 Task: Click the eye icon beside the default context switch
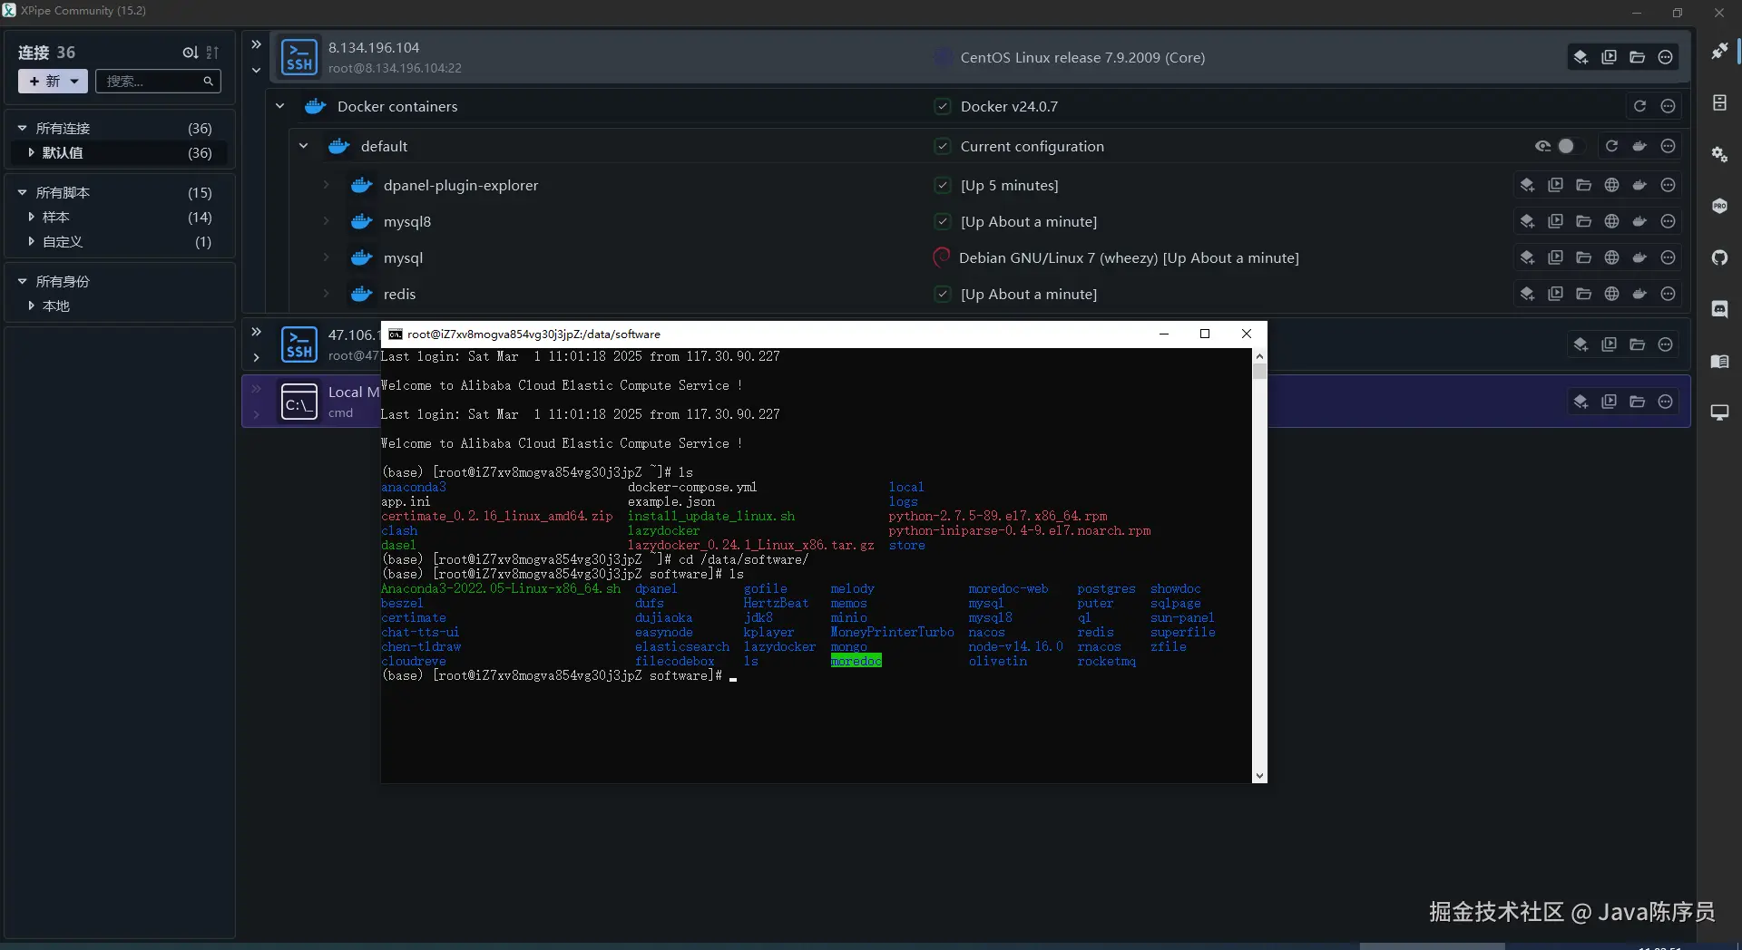1542,146
